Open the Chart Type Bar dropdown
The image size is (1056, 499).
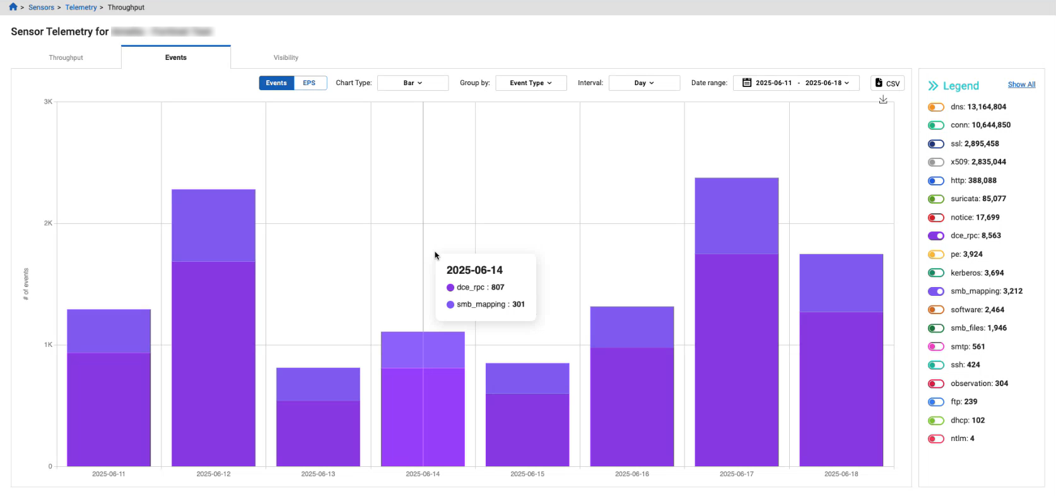413,83
